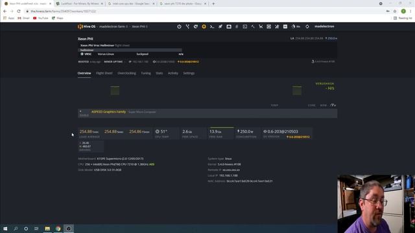
Task: Switch to the Overclocking tab
Action: 126,73
